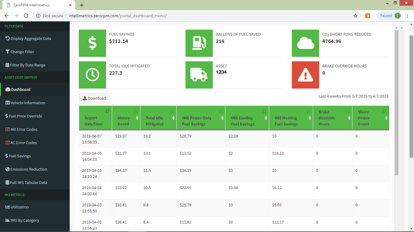
Task: Open a new browser tab
Action: click(82, 5)
